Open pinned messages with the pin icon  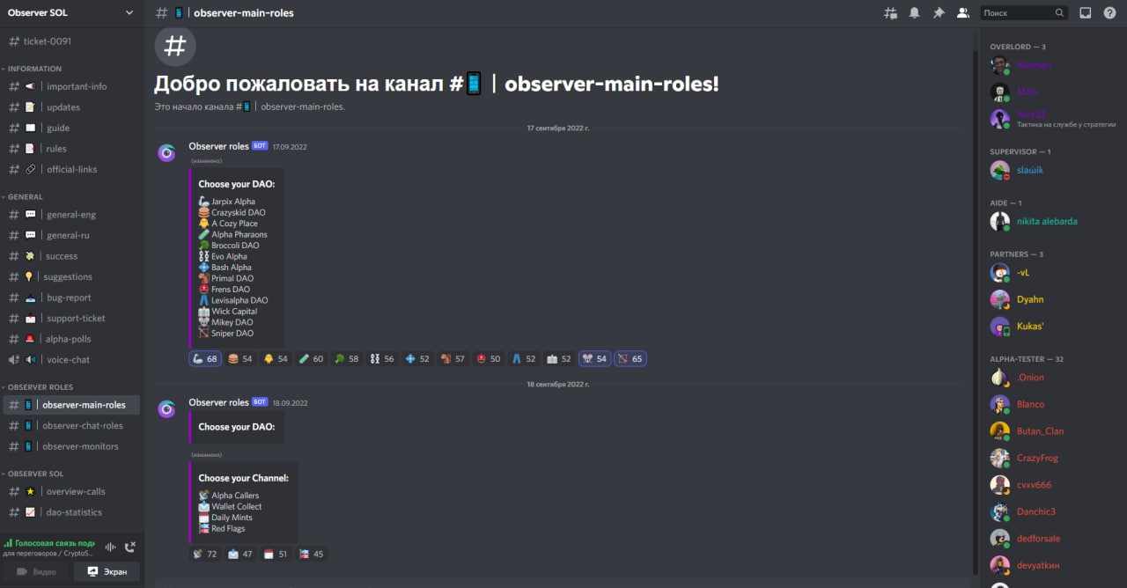(939, 13)
